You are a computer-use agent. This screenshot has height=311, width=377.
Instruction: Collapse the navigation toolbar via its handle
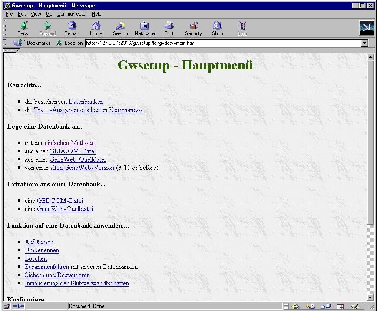(x=5, y=28)
